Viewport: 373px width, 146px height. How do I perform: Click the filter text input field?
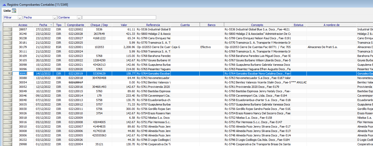(119, 17)
